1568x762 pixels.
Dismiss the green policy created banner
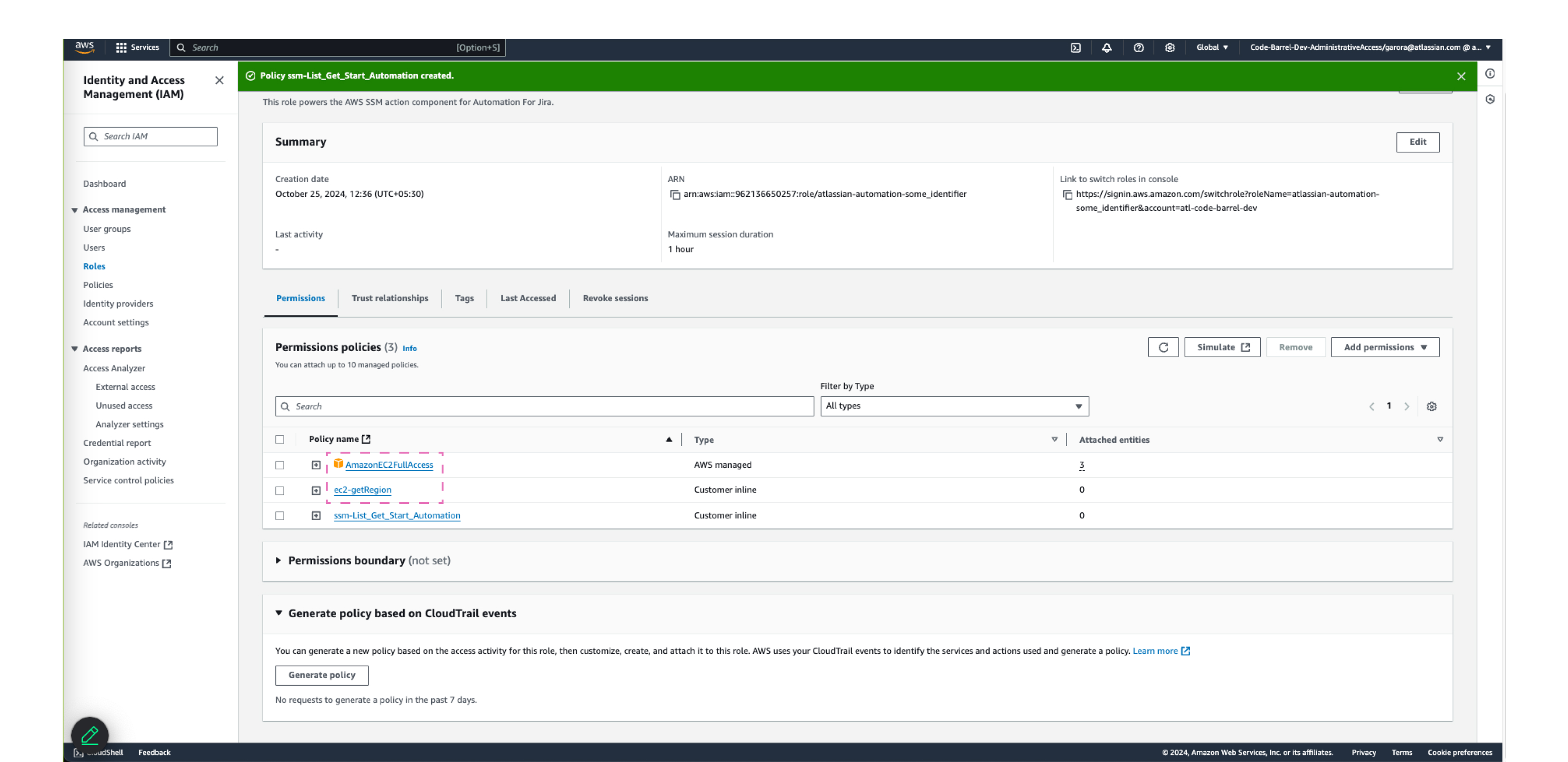click(x=1461, y=76)
